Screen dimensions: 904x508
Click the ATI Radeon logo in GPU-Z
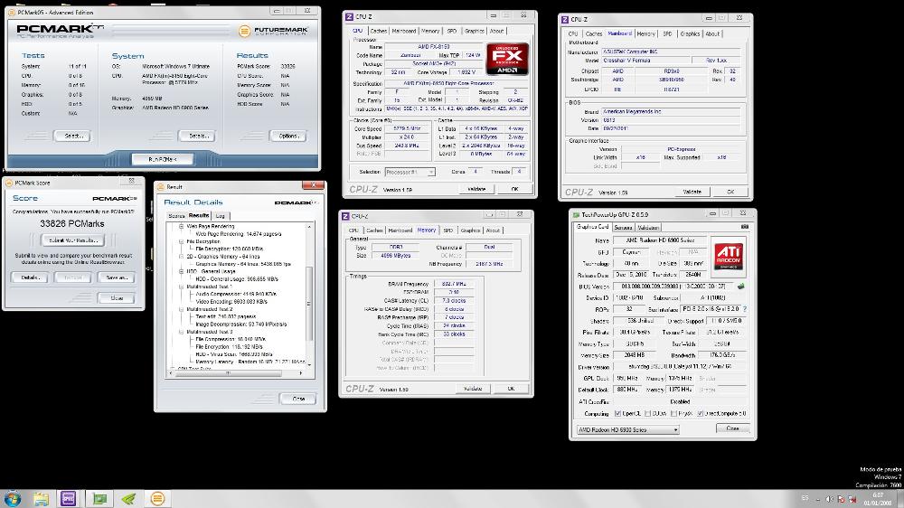[x=728, y=257]
